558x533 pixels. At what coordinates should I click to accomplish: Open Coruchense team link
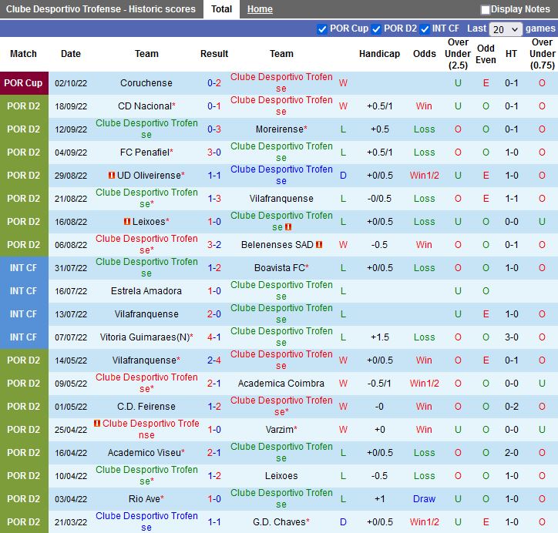pos(146,83)
